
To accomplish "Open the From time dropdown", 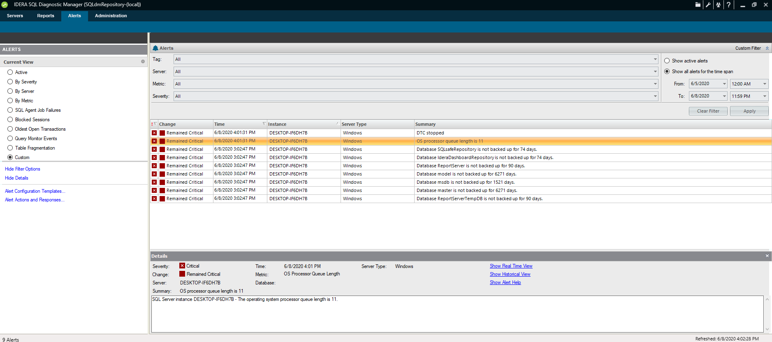I will point(765,84).
